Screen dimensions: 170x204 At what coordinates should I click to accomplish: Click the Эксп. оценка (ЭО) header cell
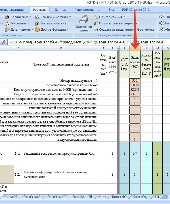click(x=135, y=64)
